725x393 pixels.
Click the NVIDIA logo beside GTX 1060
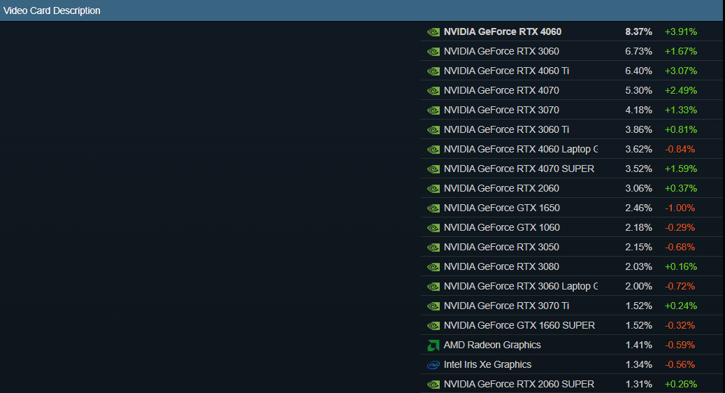433,228
